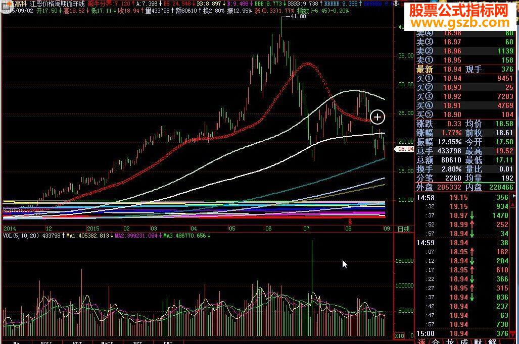Switch to the KDJ indicator tab
The image size is (519, 344).
[77, 342]
